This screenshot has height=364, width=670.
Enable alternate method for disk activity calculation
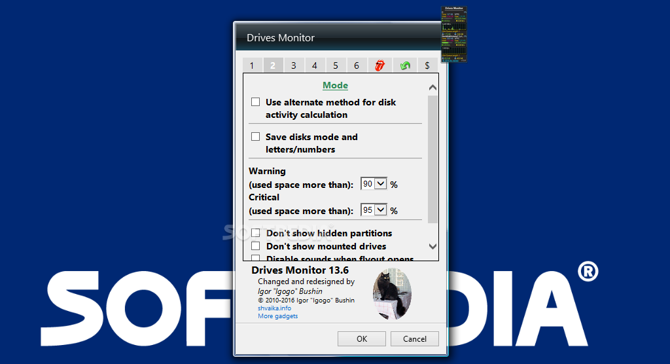[256, 101]
